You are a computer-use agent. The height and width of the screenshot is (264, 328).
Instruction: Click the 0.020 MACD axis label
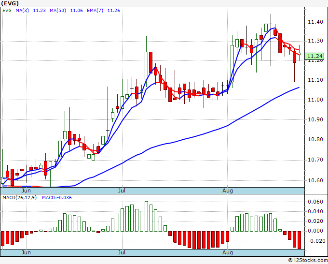click(315, 221)
